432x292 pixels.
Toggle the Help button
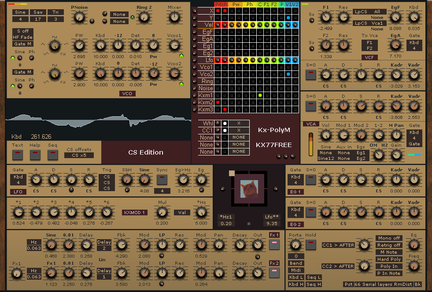(x=35, y=155)
